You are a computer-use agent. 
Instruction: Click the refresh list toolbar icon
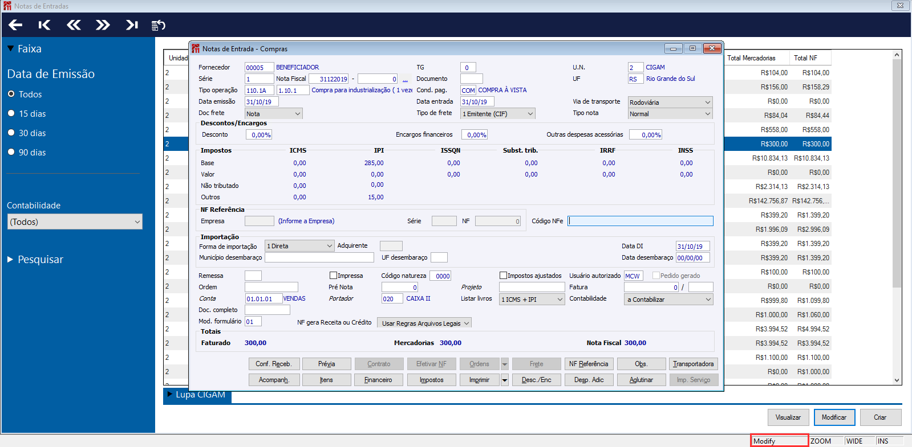pos(158,25)
